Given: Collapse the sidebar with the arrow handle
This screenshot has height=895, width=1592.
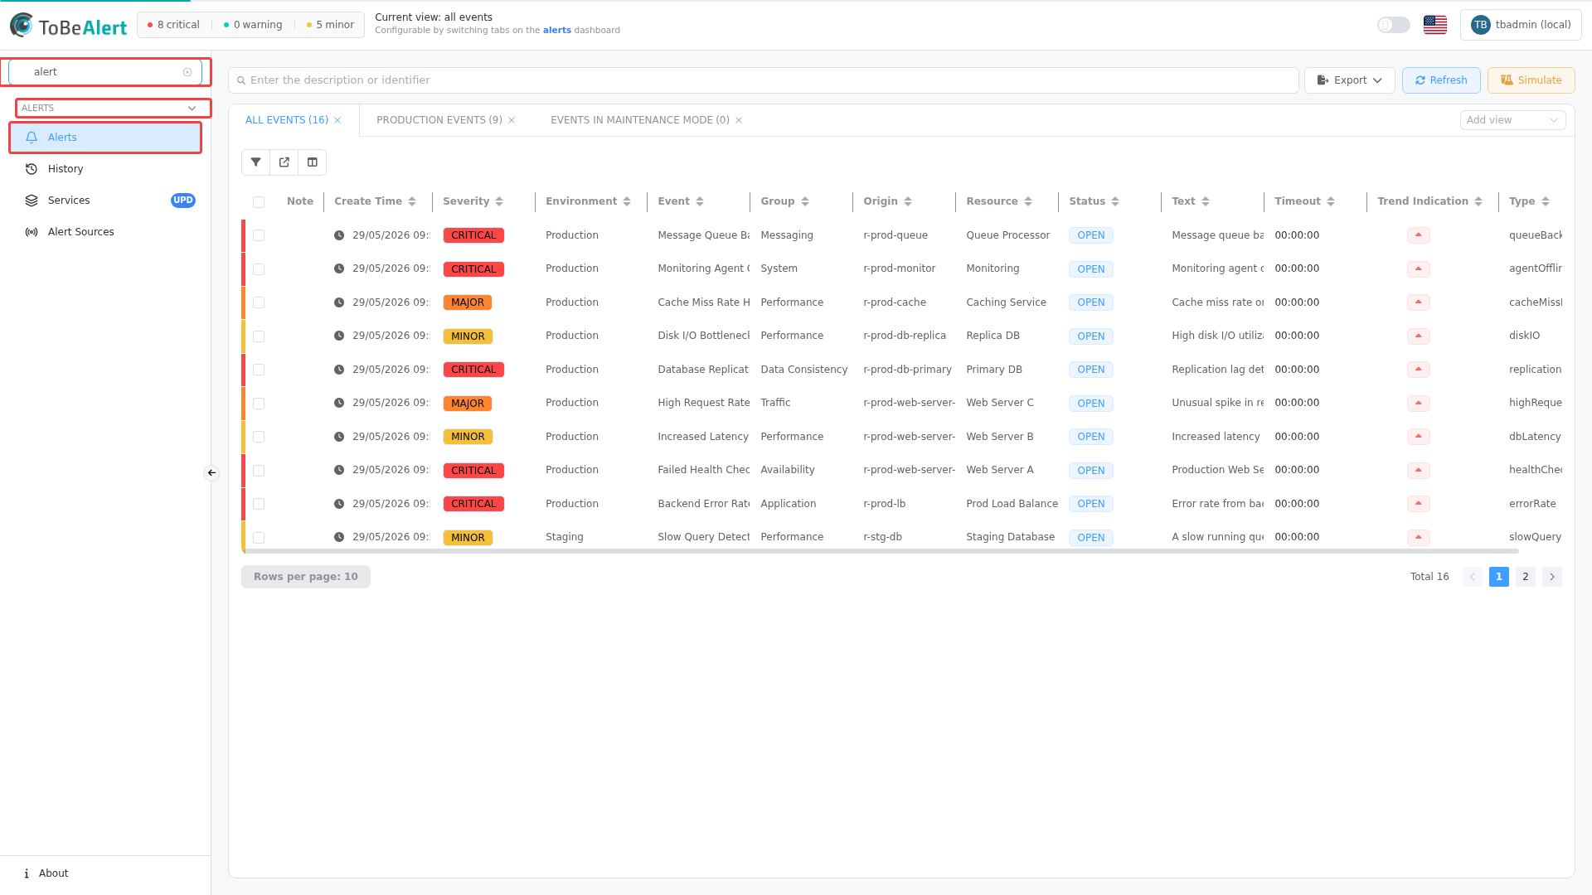Looking at the screenshot, I should pos(211,472).
